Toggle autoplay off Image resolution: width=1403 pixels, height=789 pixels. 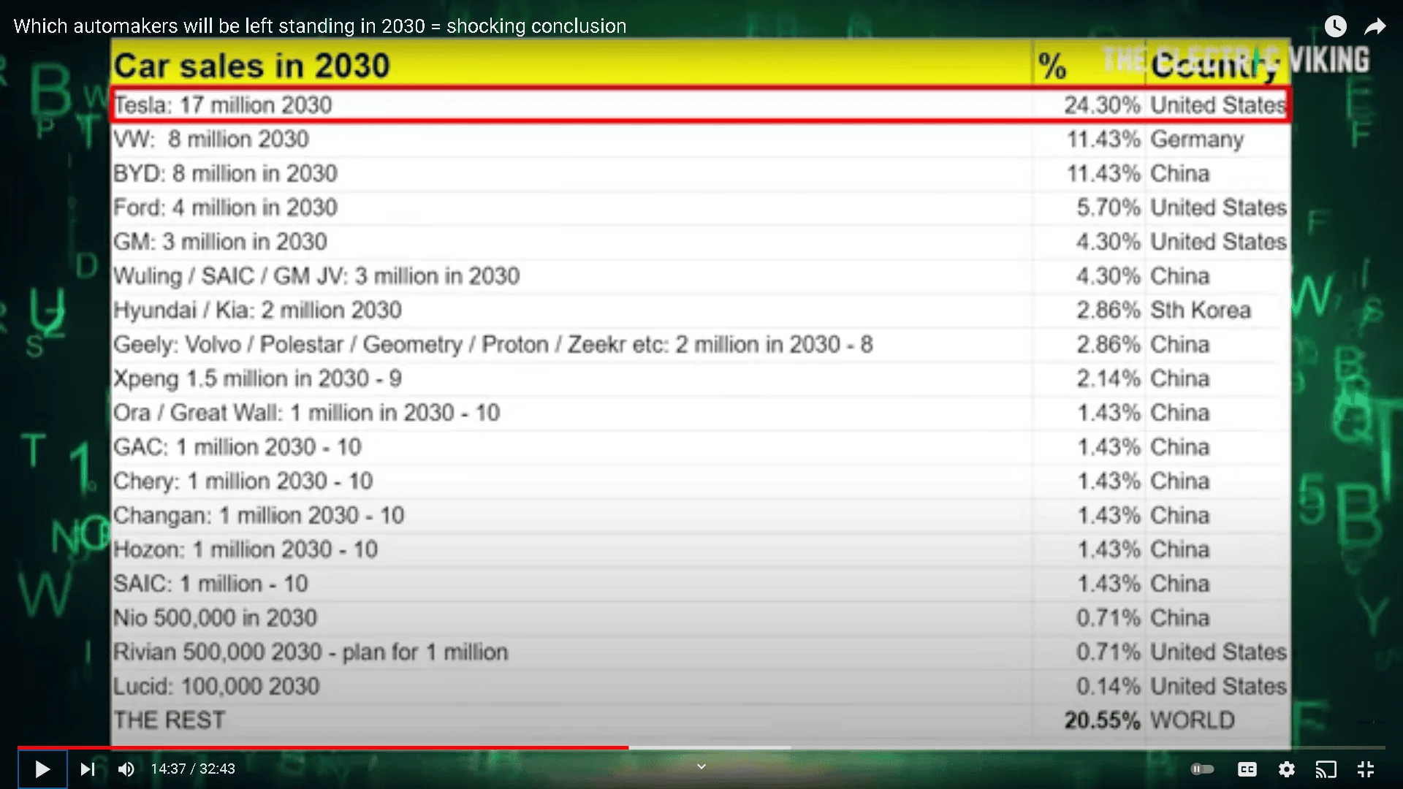coord(1202,769)
